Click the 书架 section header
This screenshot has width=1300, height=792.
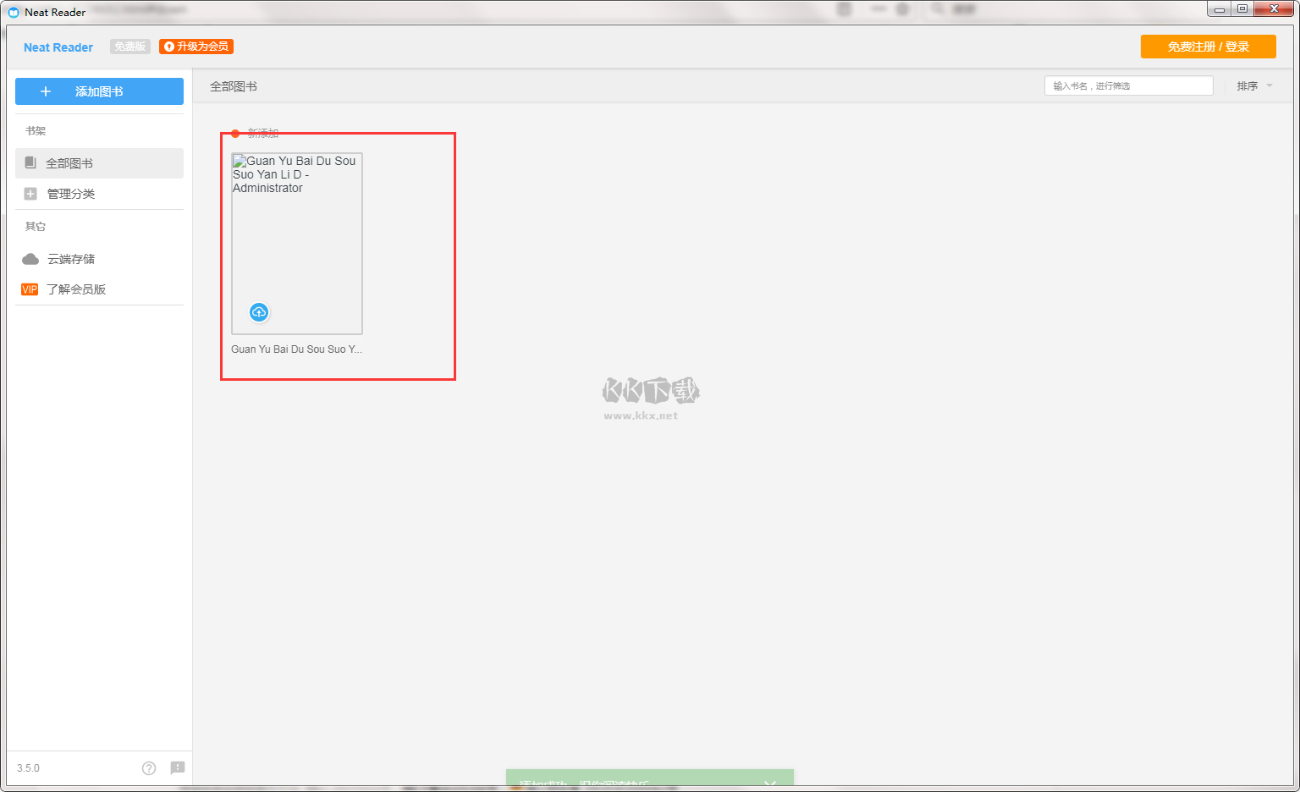[x=36, y=131]
